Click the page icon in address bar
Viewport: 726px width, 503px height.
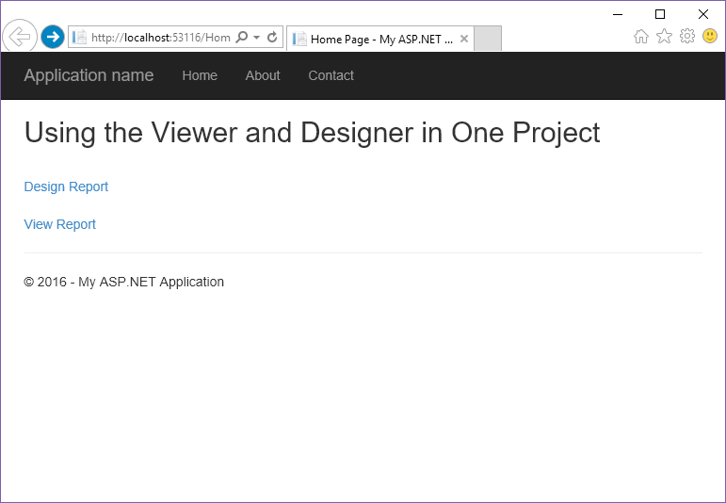tap(80, 37)
